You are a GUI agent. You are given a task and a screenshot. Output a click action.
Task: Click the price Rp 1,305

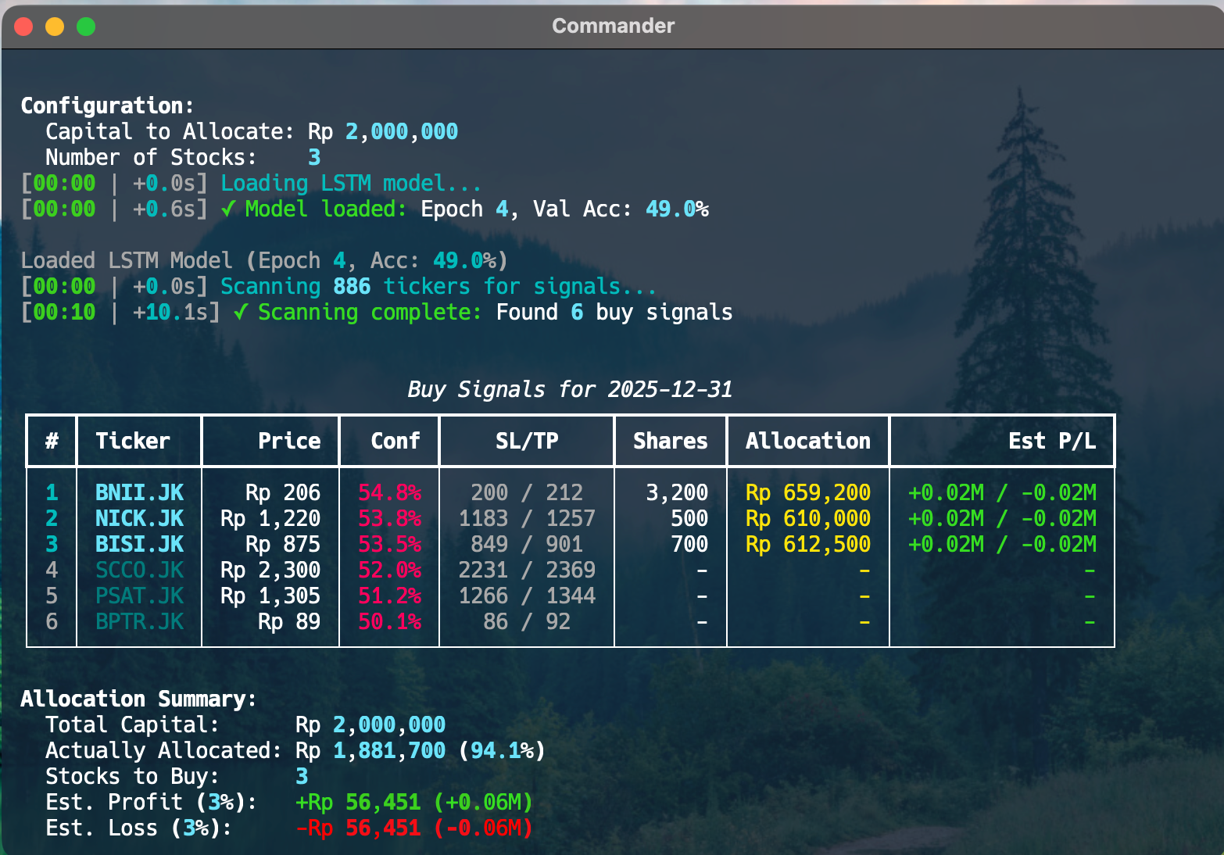pyautogui.click(x=270, y=596)
